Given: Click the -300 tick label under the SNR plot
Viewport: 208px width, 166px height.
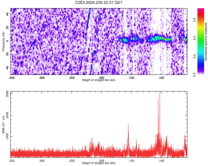Looking at the screenshot, I should (42, 161).
